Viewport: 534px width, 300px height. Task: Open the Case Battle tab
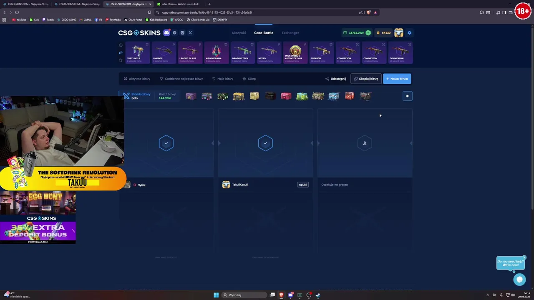[264, 32]
